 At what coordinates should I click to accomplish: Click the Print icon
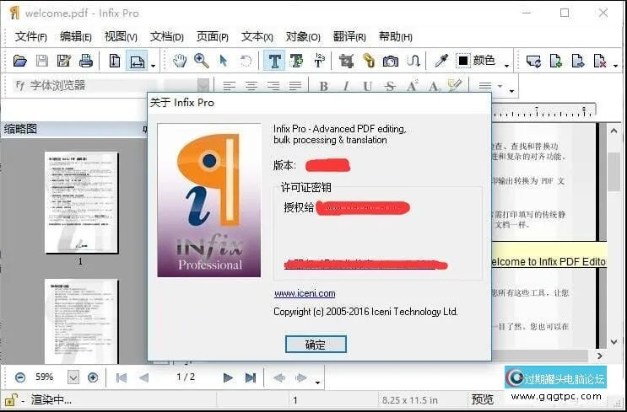click(x=85, y=61)
